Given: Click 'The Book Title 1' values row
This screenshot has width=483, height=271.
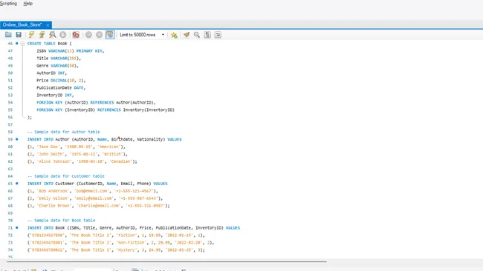Looking at the screenshot, I should pyautogui.click(x=116, y=235).
